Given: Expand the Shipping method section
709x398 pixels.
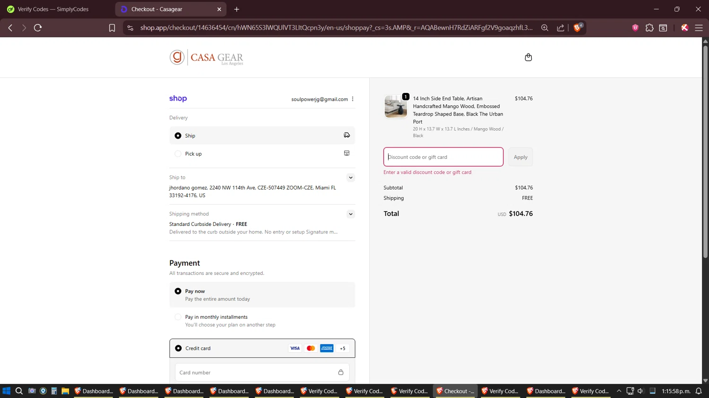Looking at the screenshot, I should click(x=351, y=214).
